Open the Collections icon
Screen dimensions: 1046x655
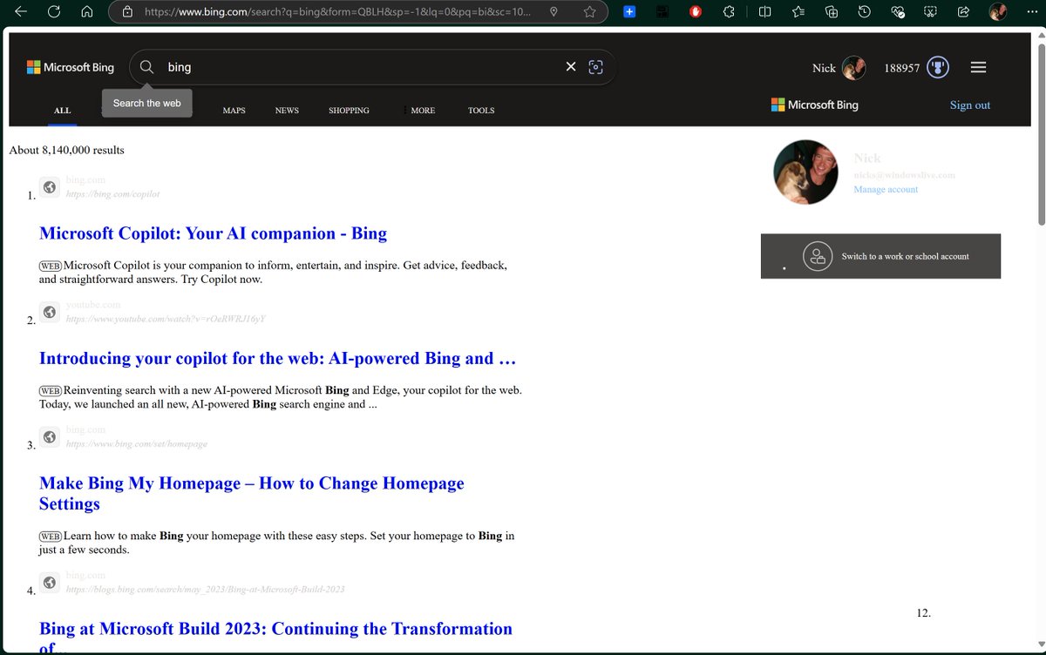(832, 12)
